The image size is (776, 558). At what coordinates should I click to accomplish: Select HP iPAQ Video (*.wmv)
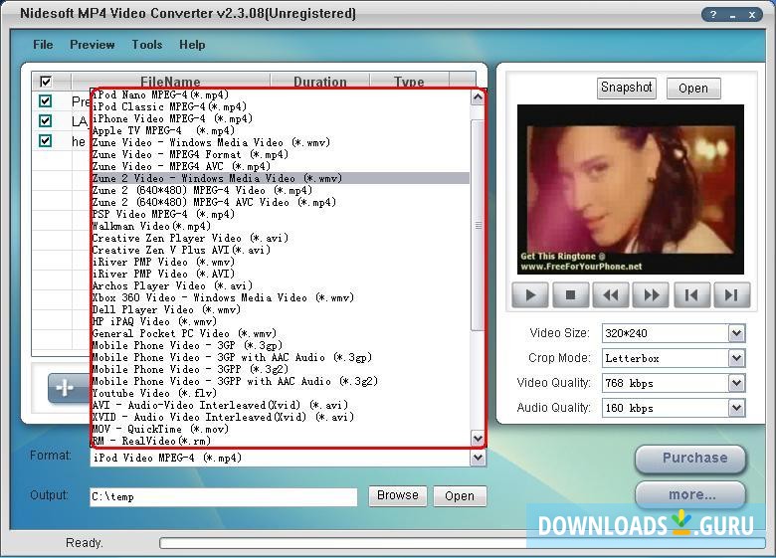pos(281,321)
